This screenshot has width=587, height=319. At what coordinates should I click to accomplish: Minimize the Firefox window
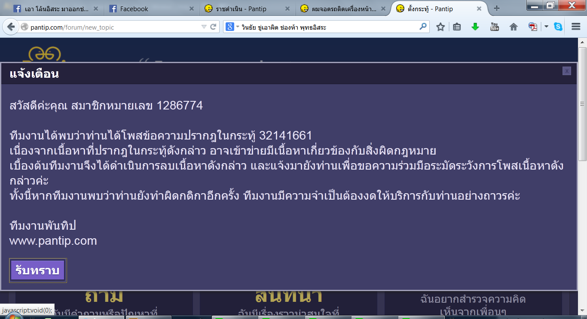click(535, 6)
